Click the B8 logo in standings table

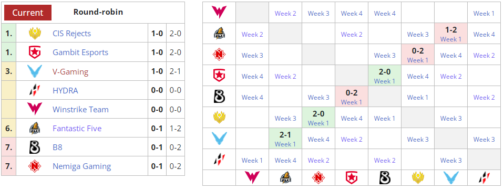click(x=34, y=147)
